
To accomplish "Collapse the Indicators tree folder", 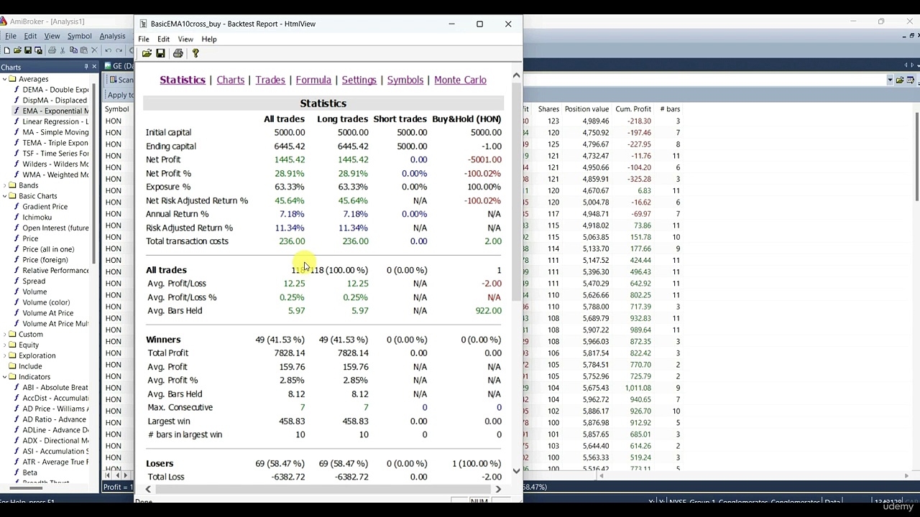I will 4,377.
